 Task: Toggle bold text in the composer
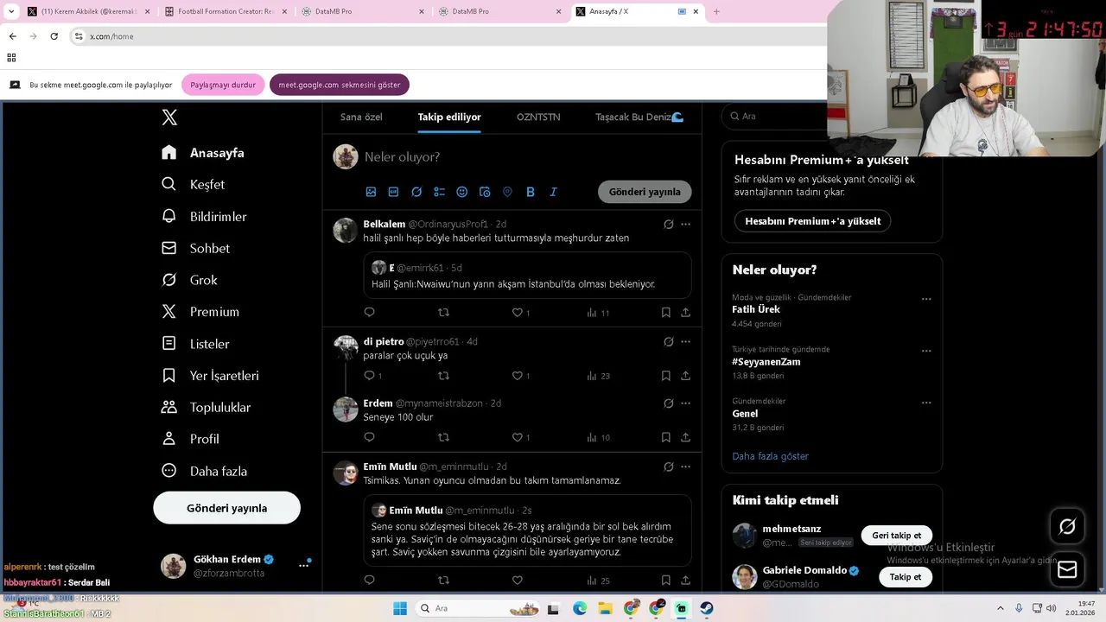tap(531, 192)
